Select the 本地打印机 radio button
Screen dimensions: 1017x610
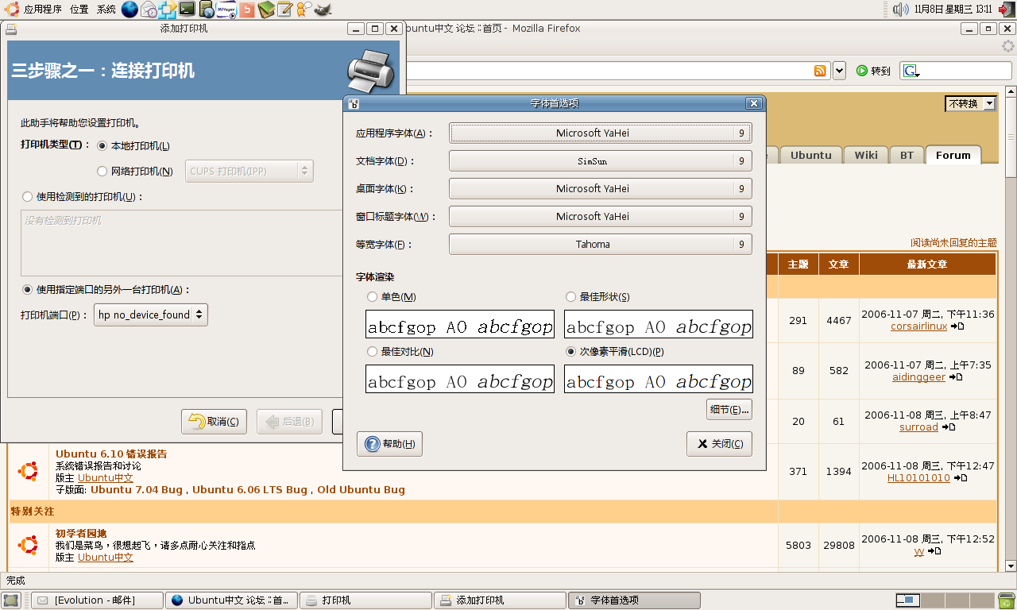102,146
